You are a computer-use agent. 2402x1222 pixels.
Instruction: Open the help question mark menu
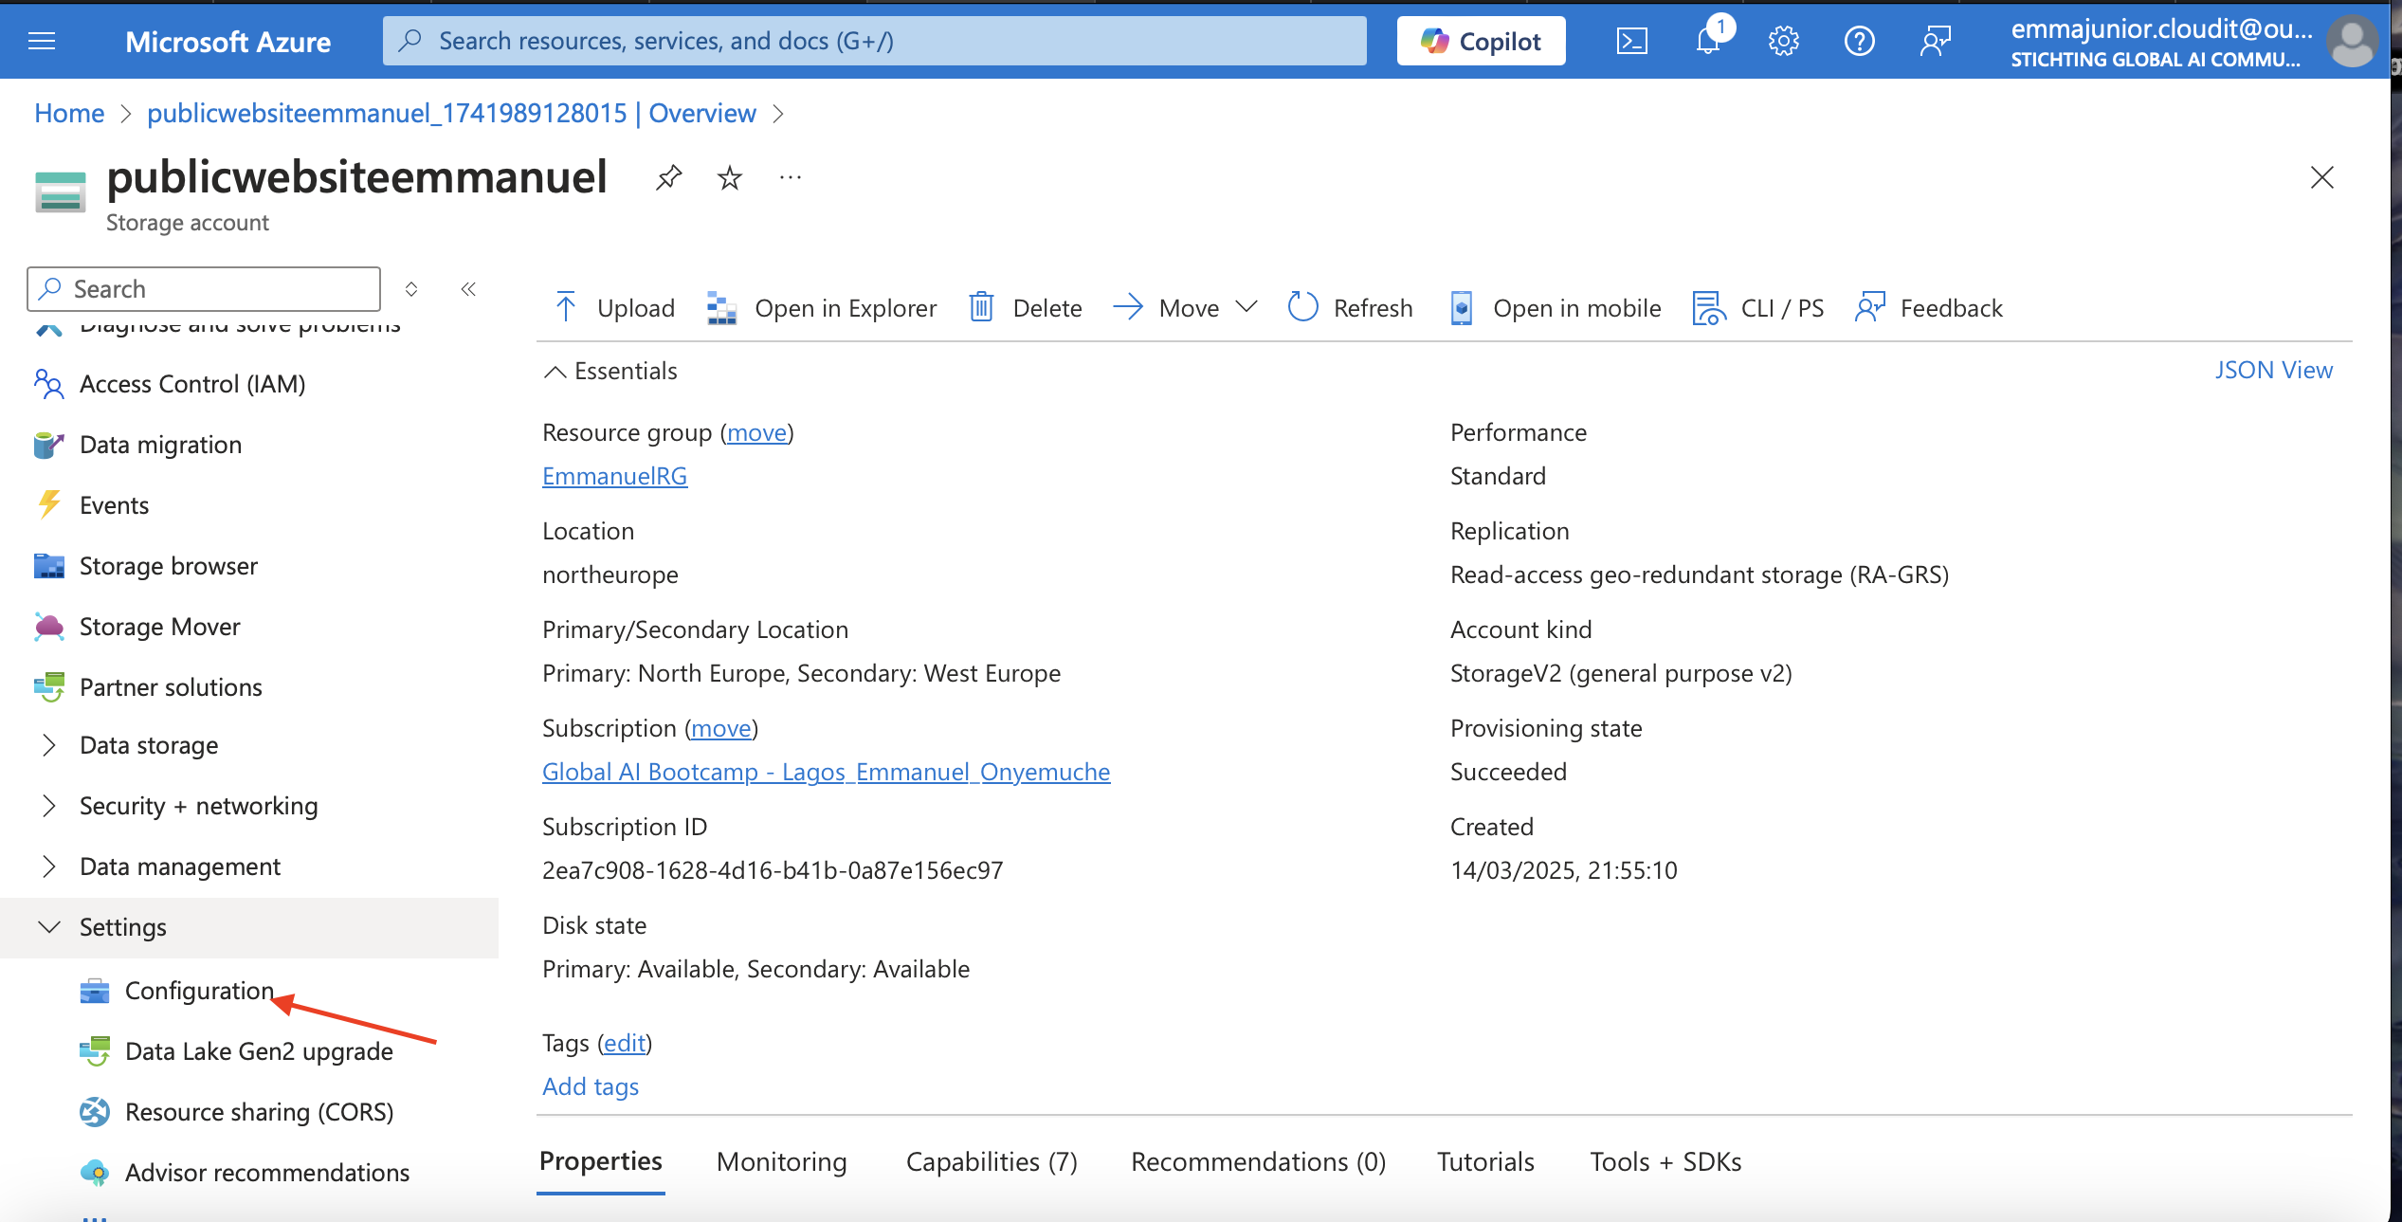coord(1860,41)
